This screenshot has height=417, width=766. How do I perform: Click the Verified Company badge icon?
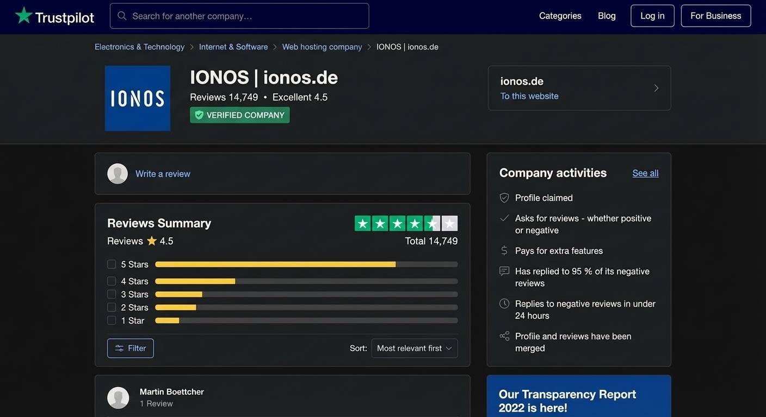(199, 115)
